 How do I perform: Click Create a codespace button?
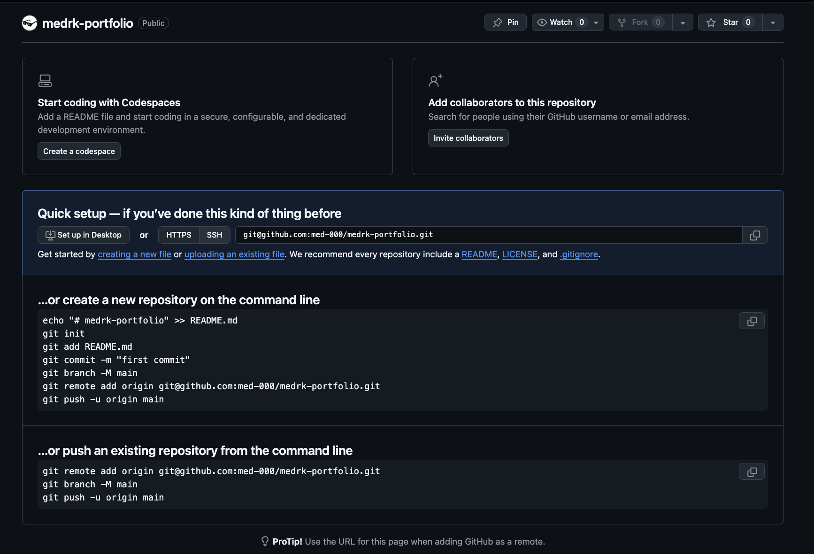(x=79, y=151)
